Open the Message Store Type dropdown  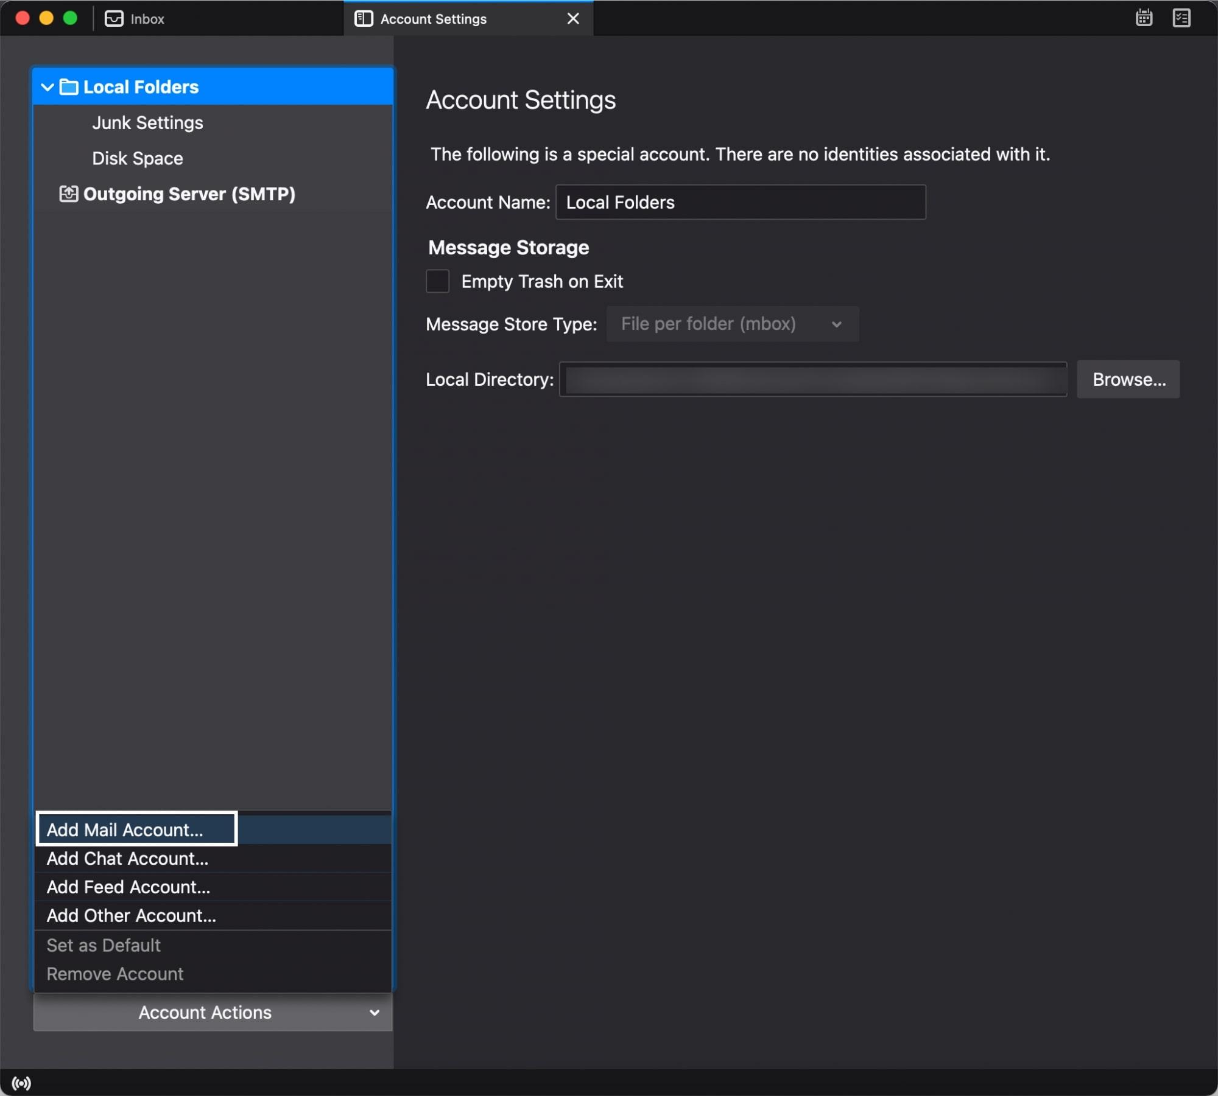pos(732,324)
